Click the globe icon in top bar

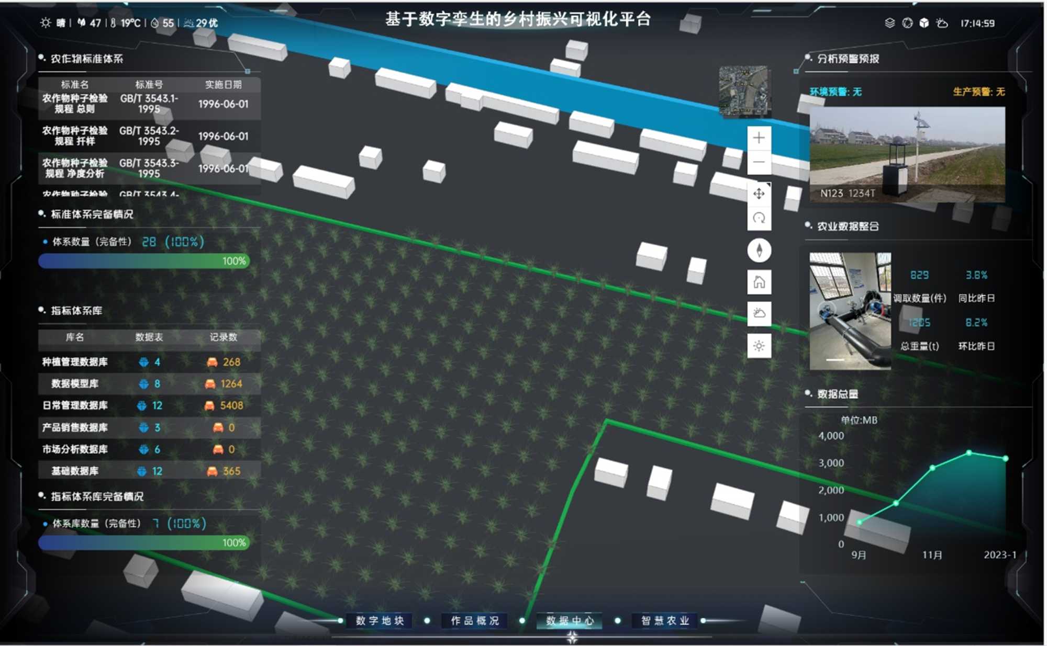pos(907,23)
